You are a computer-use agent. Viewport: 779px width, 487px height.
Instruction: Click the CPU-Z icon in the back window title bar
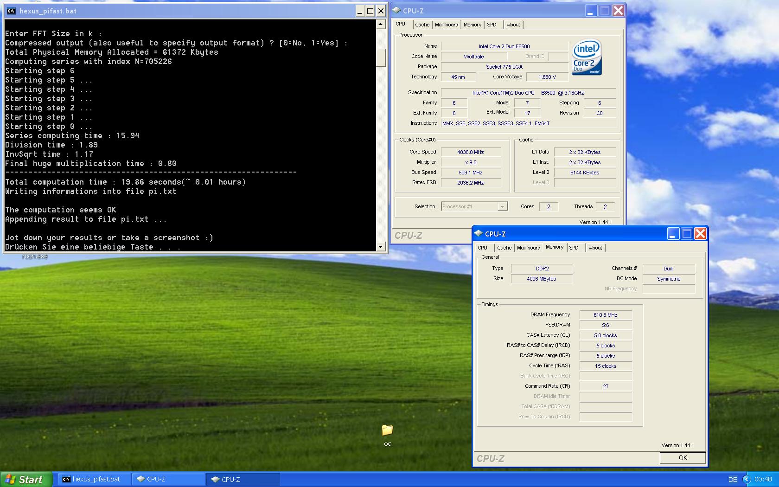pos(396,11)
